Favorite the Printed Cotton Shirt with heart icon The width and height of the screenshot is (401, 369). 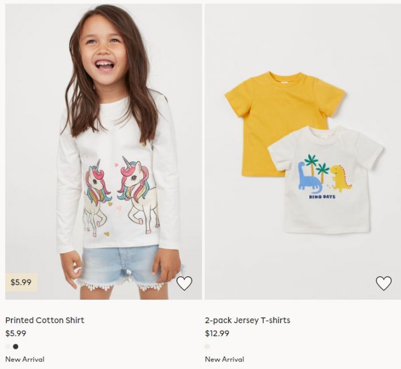184,283
